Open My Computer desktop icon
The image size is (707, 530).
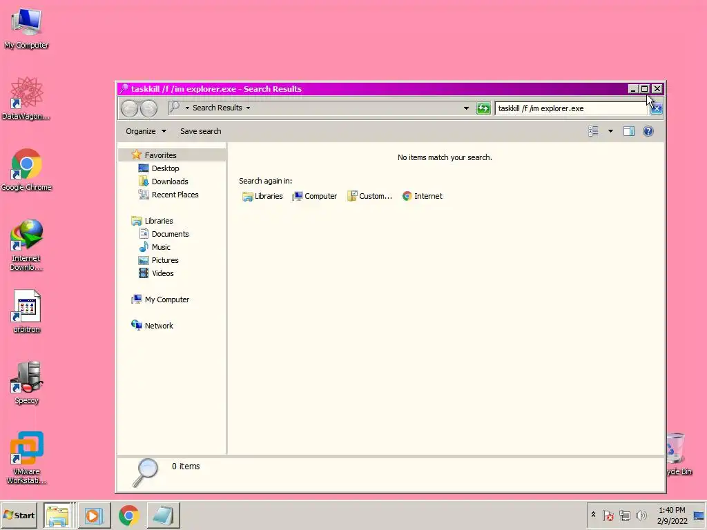tap(27, 28)
